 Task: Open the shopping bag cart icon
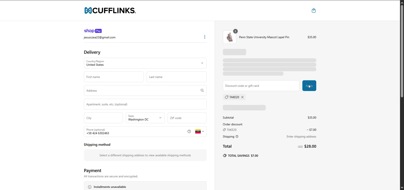[314, 11]
